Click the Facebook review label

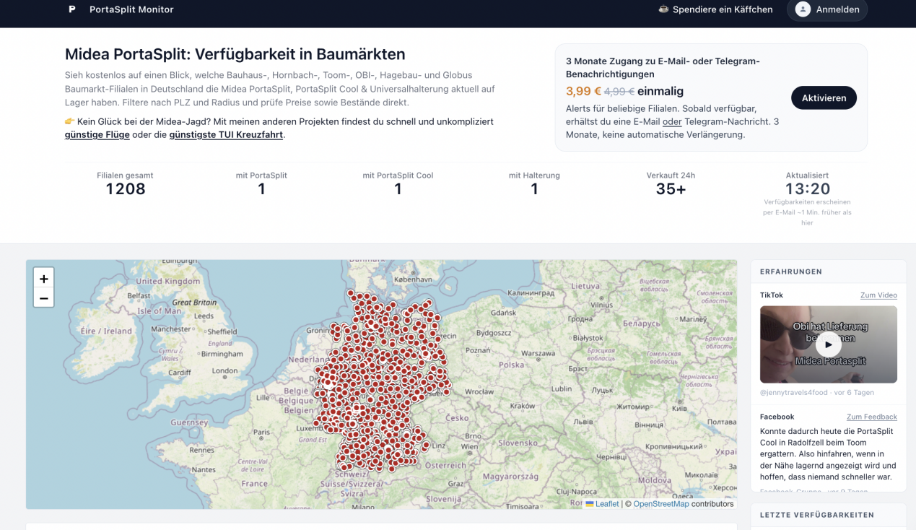pyautogui.click(x=777, y=417)
